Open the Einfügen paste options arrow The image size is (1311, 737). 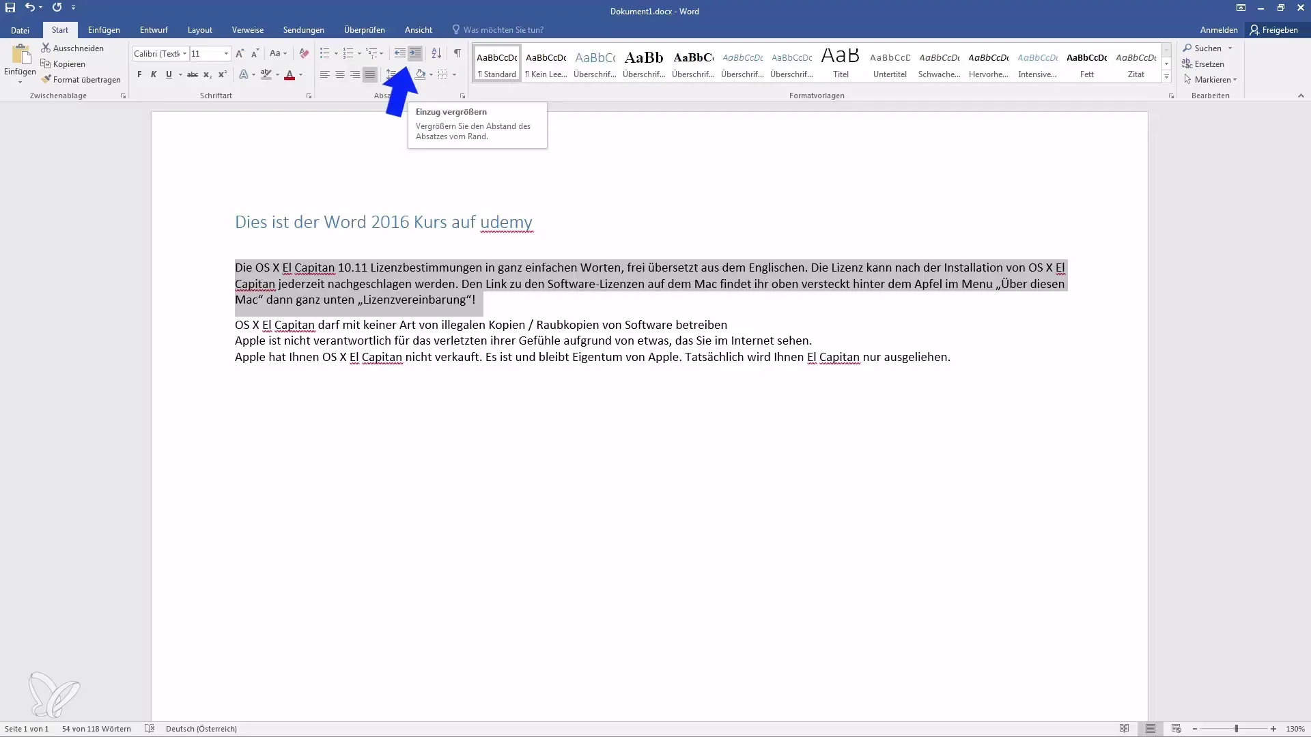coord(20,82)
